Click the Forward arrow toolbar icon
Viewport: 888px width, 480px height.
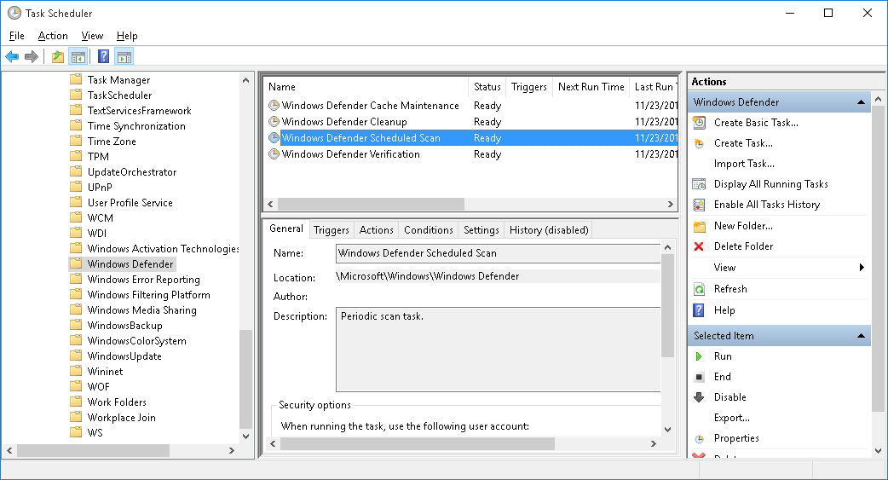(x=32, y=56)
